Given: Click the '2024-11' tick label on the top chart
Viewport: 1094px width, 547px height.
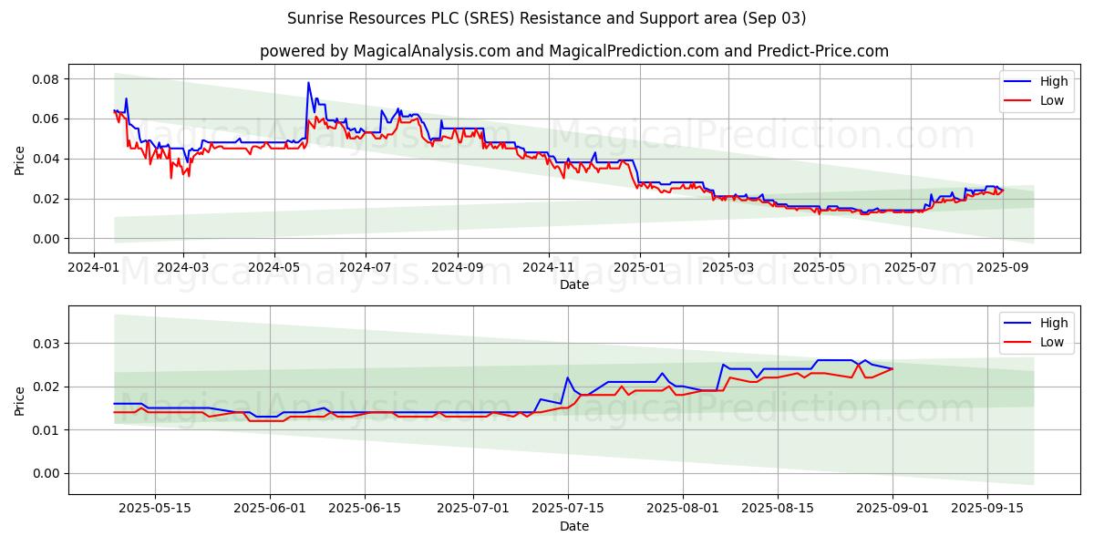Looking at the screenshot, I should point(549,268).
